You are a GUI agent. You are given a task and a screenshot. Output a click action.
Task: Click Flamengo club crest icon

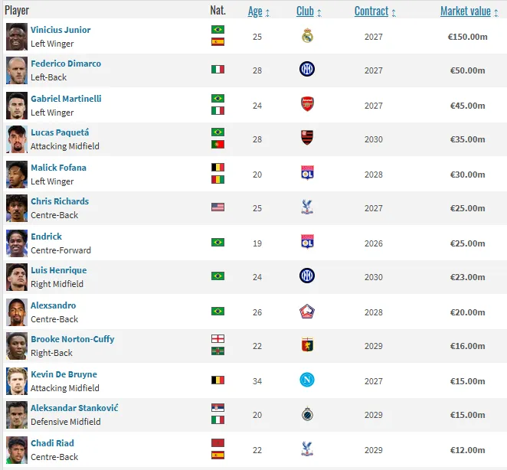tap(307, 139)
